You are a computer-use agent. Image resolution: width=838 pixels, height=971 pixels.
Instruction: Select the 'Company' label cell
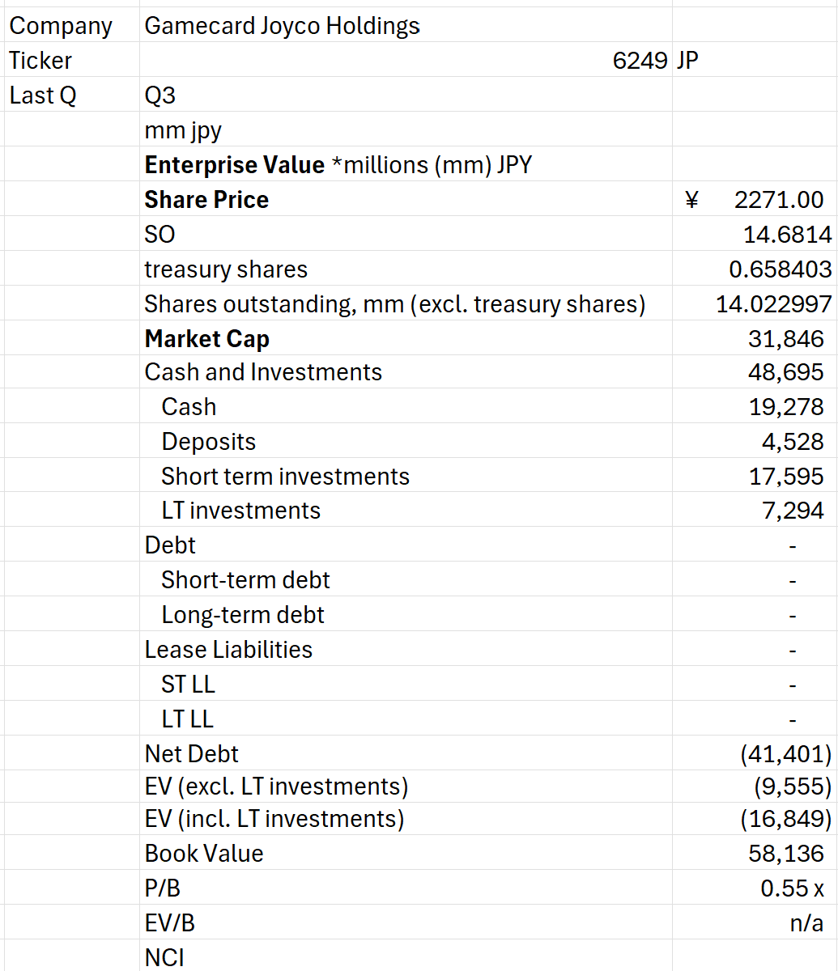61,26
